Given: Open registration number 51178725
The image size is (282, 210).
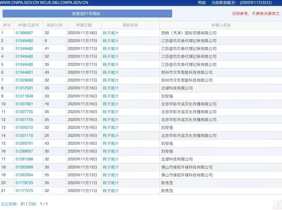Looking at the screenshot, I should (x=24, y=183).
